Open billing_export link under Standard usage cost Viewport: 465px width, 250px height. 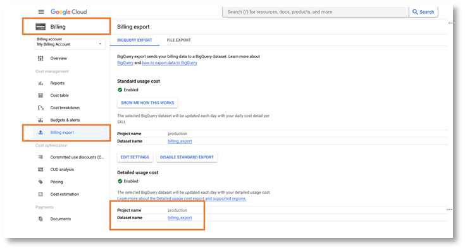click(x=180, y=141)
